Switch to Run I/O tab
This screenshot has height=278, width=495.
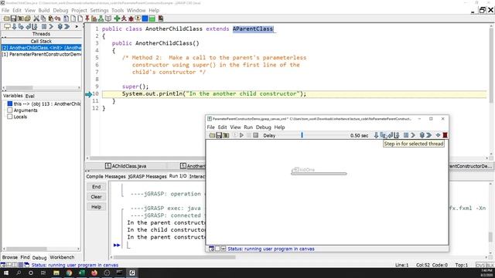coord(178,176)
